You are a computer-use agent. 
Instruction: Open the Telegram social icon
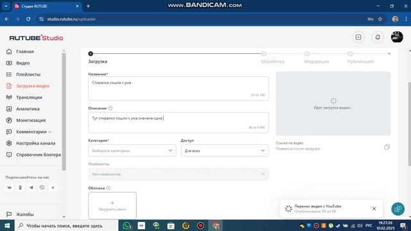tap(31, 187)
